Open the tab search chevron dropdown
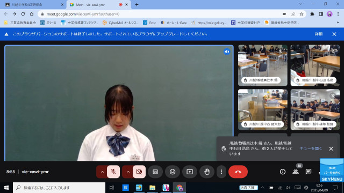The height and width of the screenshot is (193, 344). (301, 4)
